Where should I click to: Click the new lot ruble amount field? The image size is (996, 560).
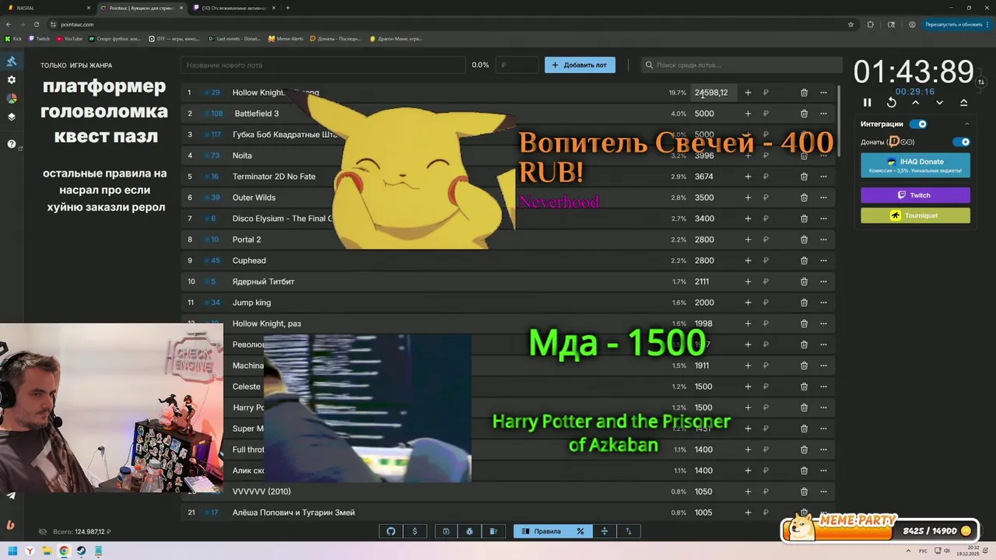[517, 65]
